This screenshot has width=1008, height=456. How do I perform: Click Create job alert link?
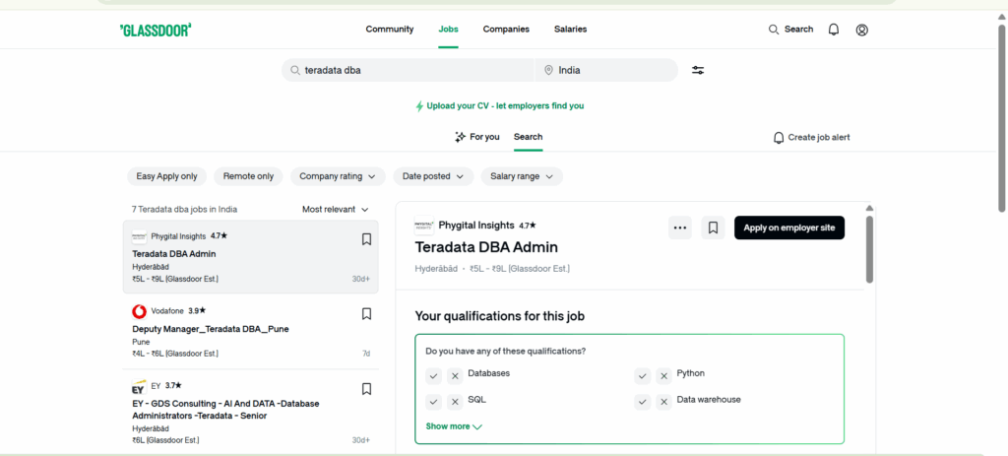coord(818,138)
